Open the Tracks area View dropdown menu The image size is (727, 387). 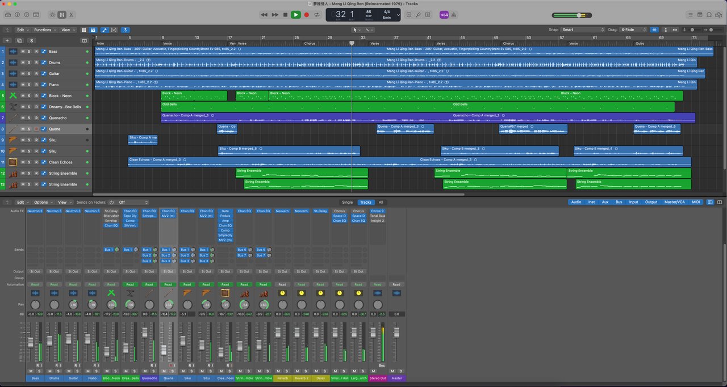point(67,30)
